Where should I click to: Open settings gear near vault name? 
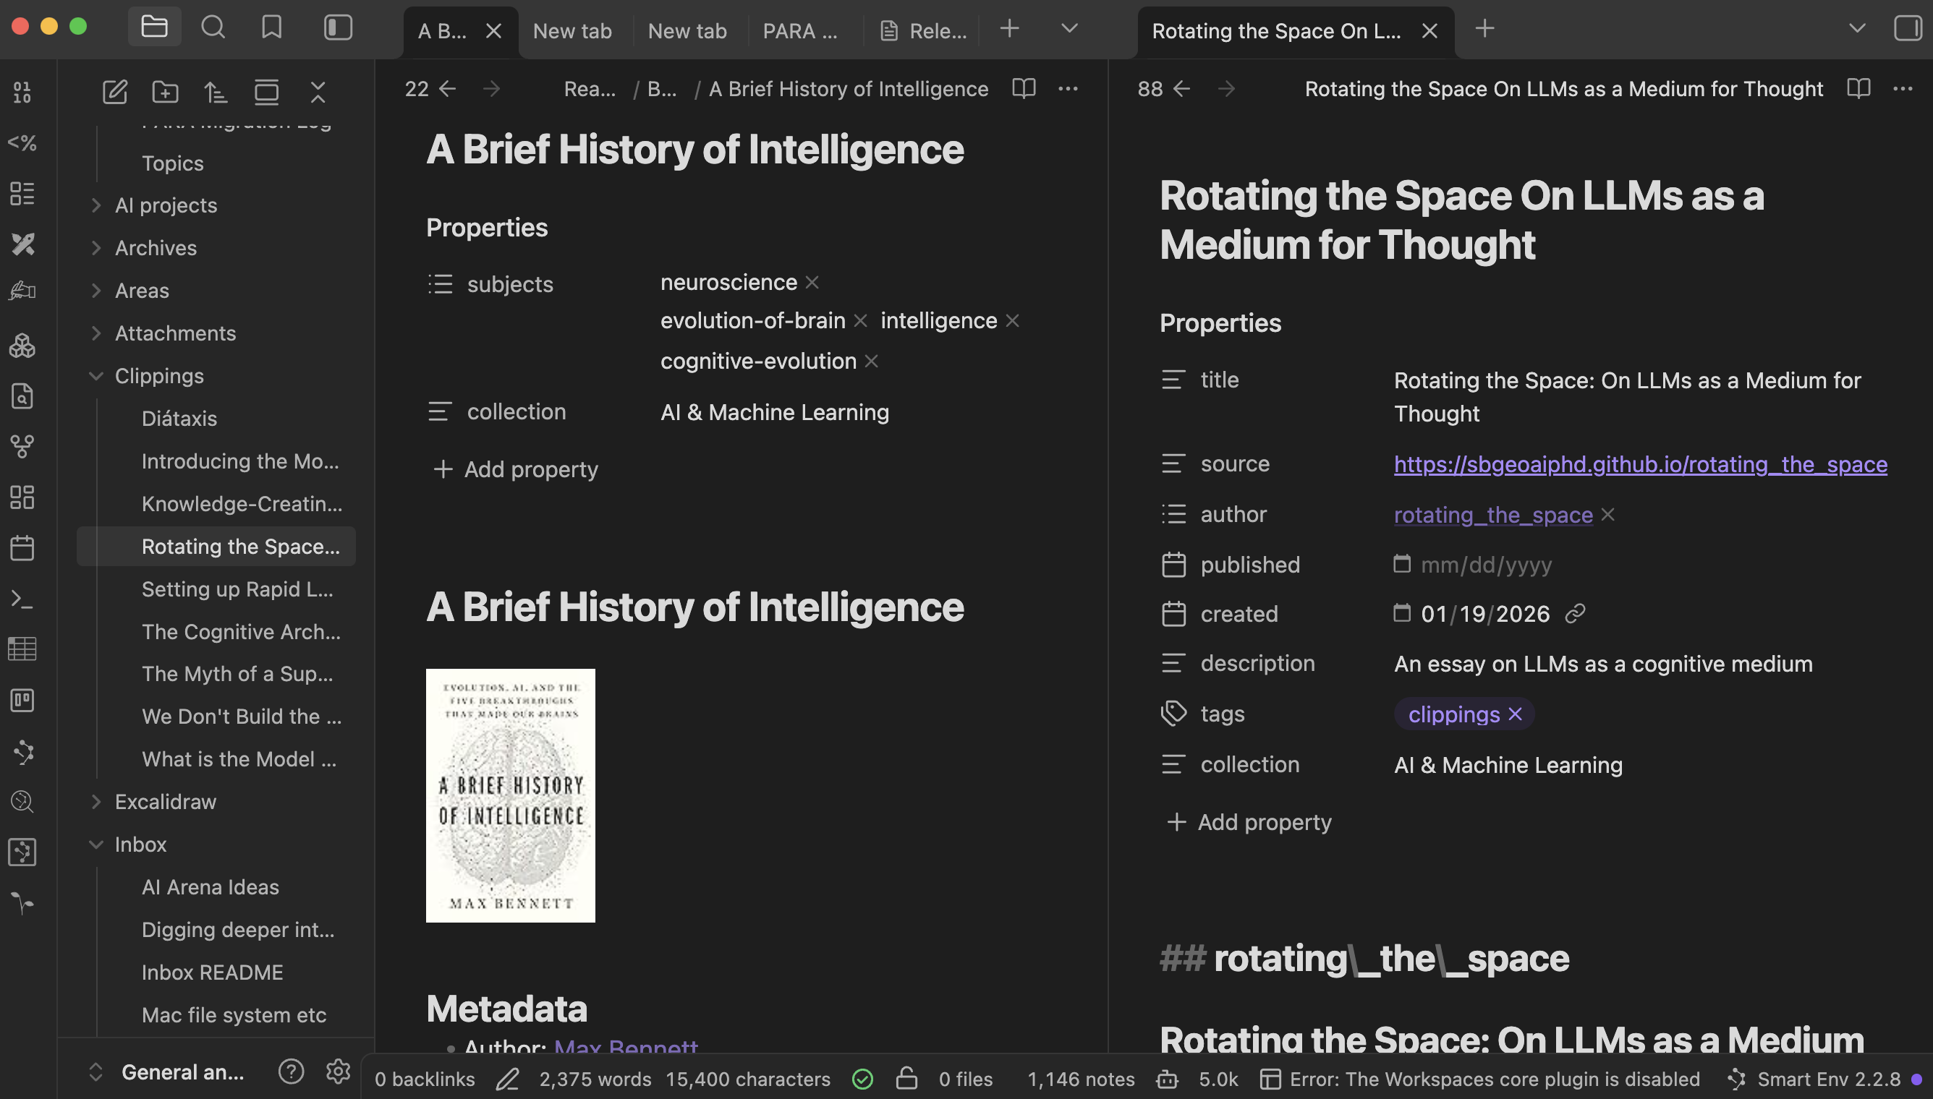338,1071
